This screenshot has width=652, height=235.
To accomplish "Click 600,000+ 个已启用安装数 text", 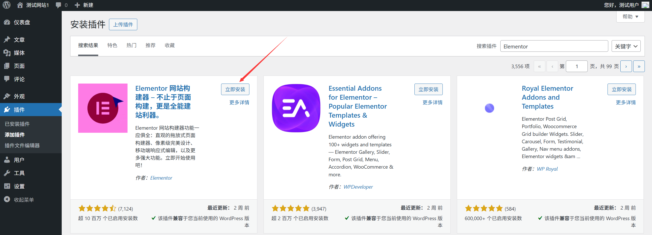I will [493, 218].
